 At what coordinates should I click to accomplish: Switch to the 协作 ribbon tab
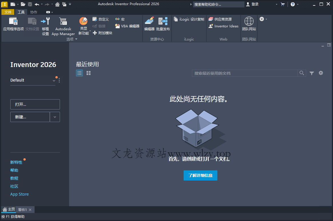pos(33,12)
